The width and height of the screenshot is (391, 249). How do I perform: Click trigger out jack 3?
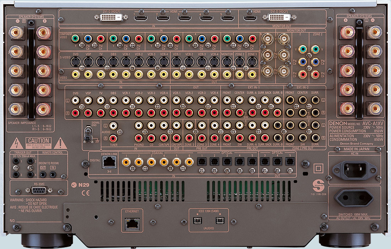tap(16, 175)
